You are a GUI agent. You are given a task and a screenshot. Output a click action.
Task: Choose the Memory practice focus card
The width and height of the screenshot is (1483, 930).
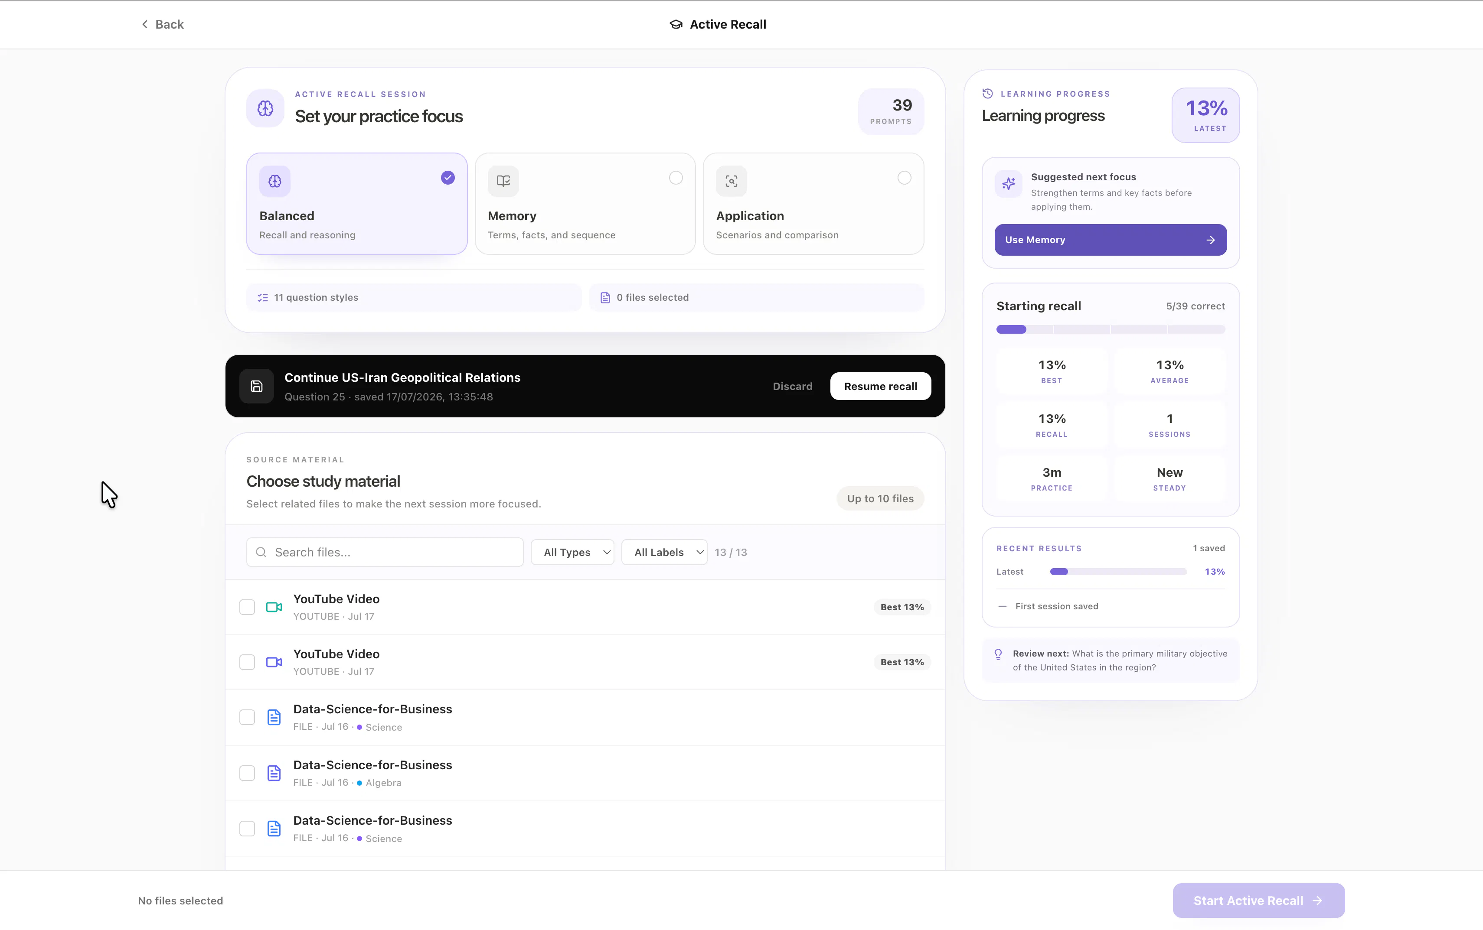click(585, 204)
